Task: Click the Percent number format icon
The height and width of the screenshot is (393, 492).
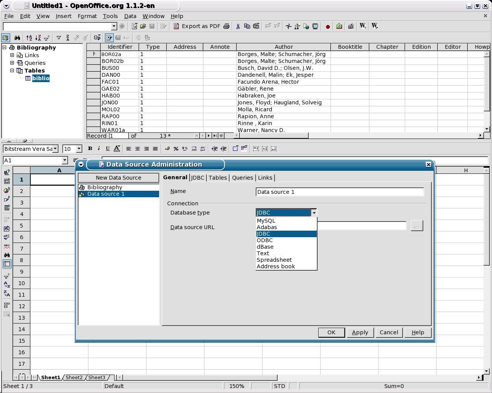Action: click(x=176, y=149)
